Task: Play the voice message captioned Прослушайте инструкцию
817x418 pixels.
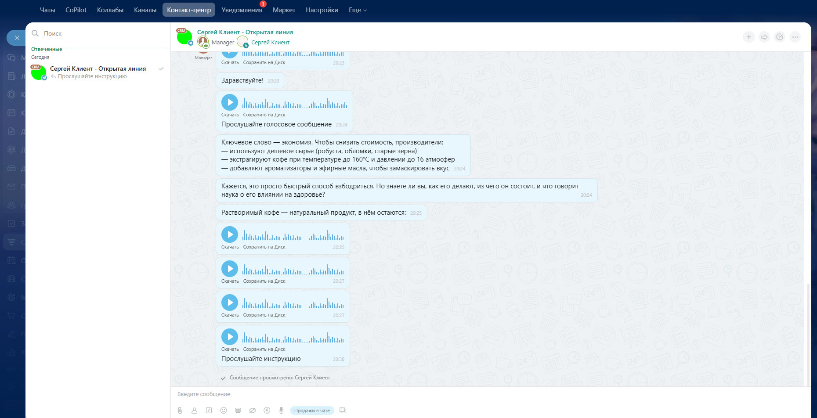Action: (x=230, y=337)
